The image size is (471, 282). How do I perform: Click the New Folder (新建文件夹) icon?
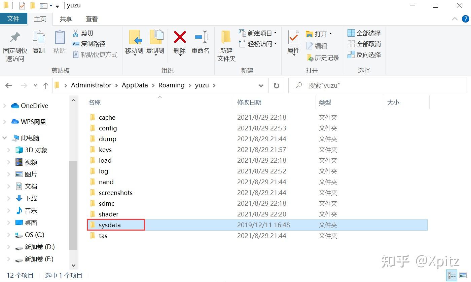(226, 37)
